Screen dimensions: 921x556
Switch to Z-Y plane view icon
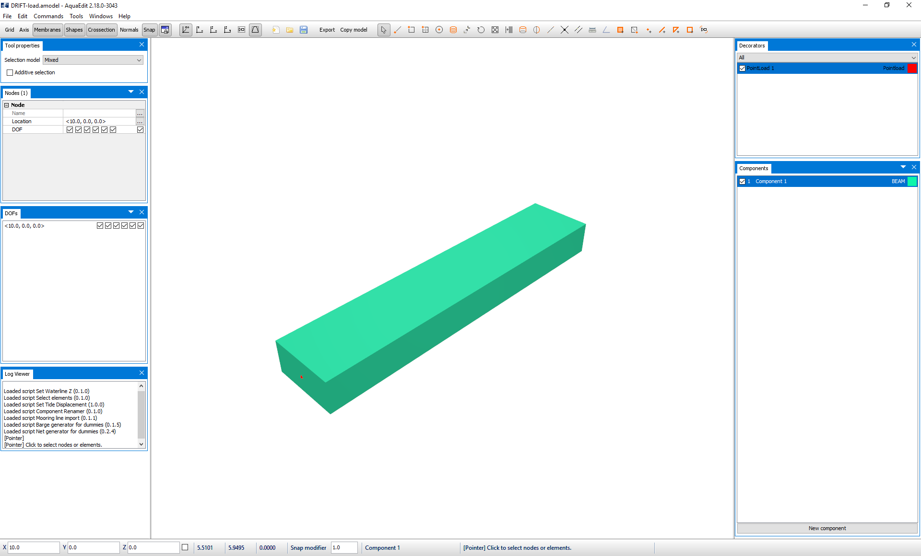click(228, 30)
